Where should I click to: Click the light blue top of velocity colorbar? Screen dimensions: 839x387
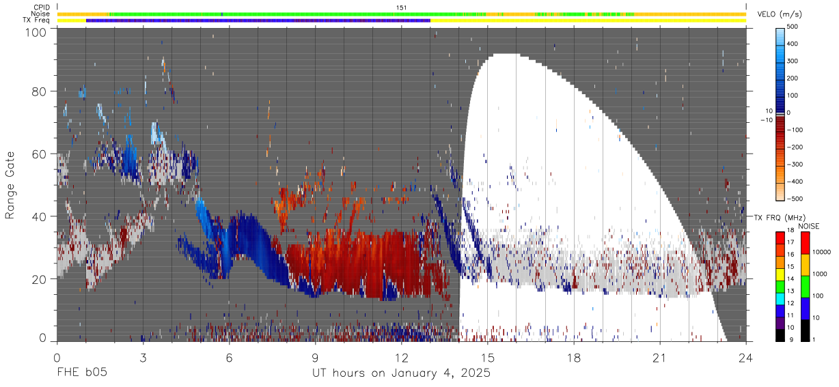[x=780, y=38]
